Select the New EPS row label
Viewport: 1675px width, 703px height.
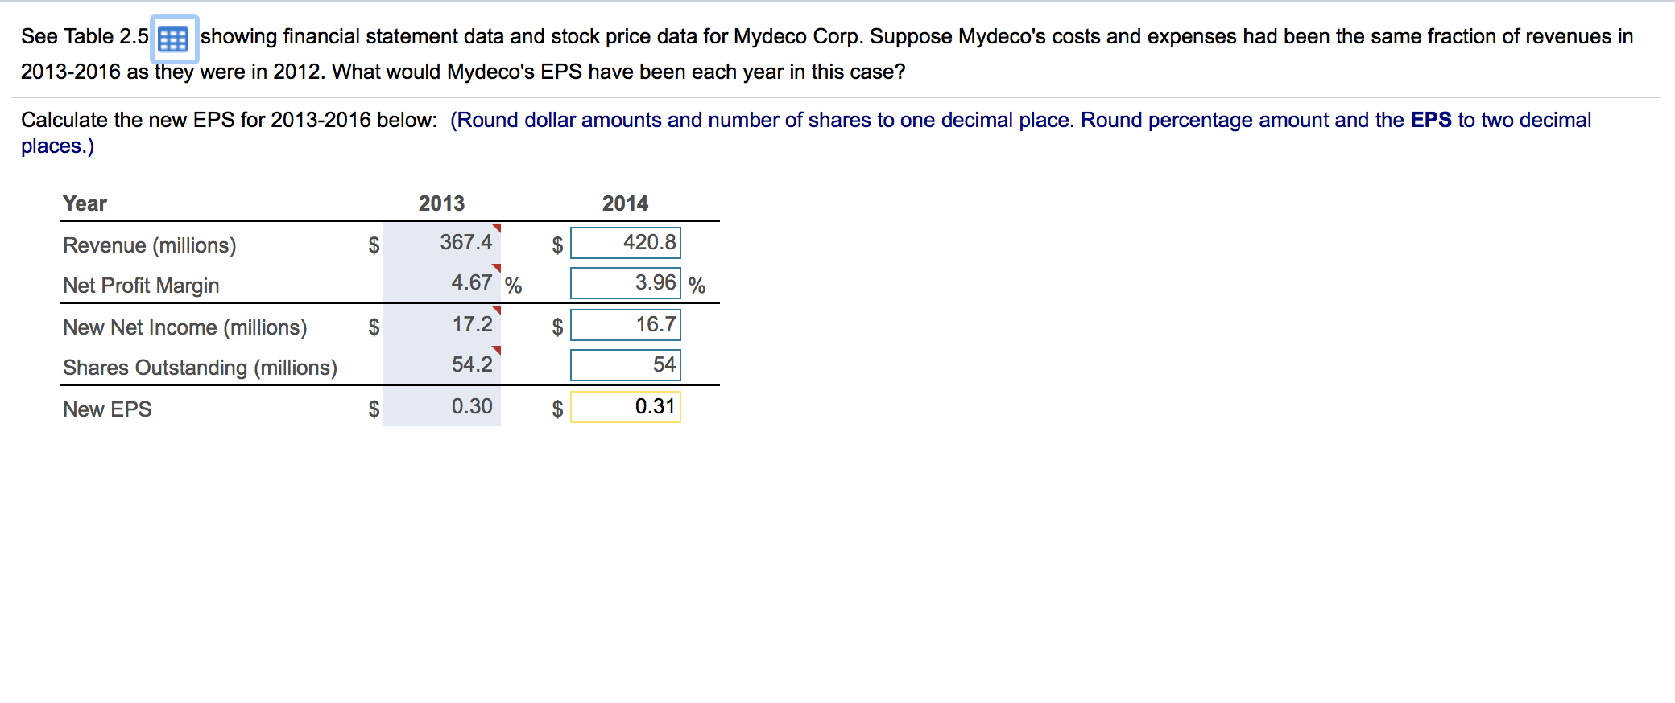pyautogui.click(x=107, y=409)
